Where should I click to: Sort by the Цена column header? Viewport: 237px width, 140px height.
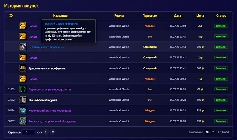(x=200, y=16)
